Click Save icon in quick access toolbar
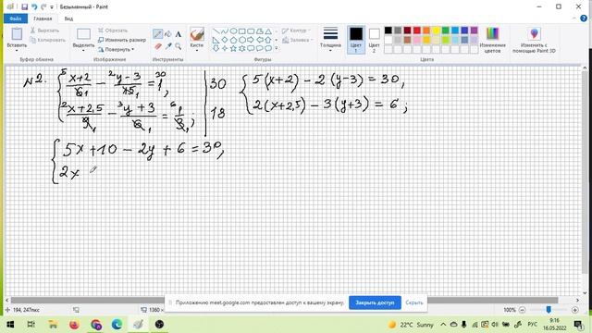Viewport: 592px width, 333px height. (x=25, y=6)
